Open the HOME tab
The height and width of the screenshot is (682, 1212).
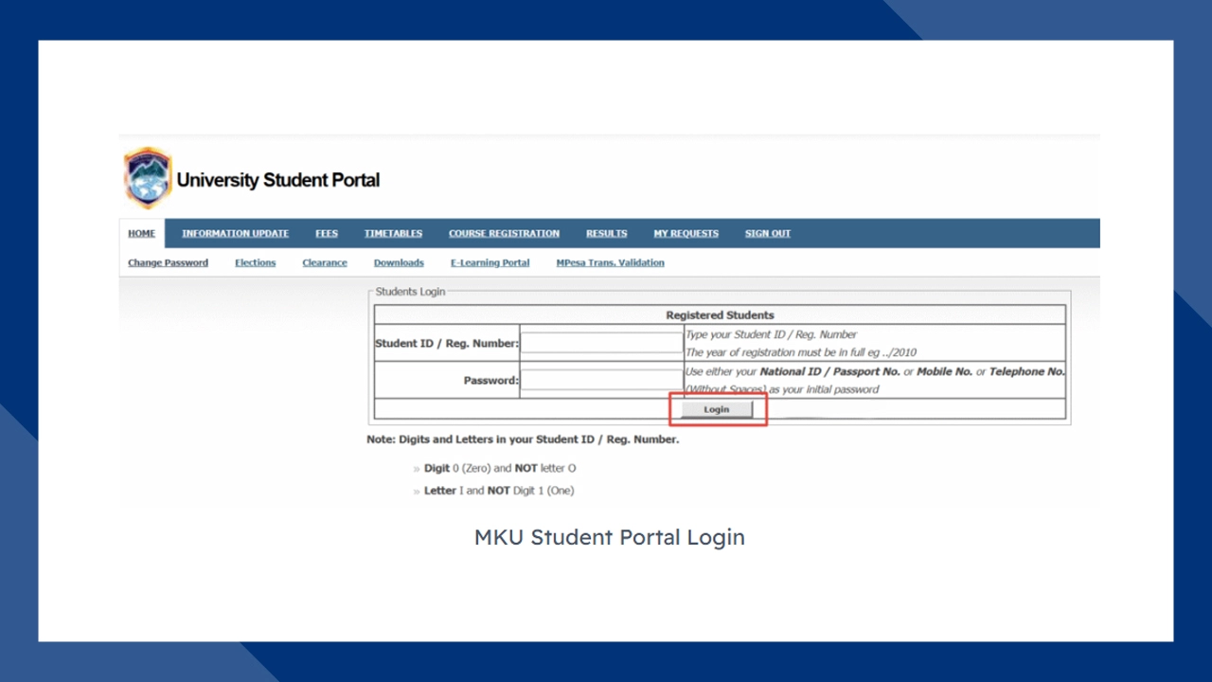point(141,233)
